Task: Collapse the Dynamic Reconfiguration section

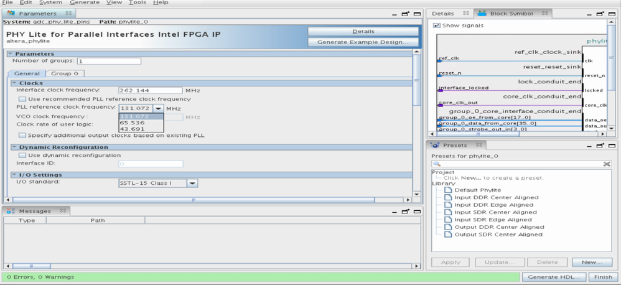Action: tap(14, 147)
